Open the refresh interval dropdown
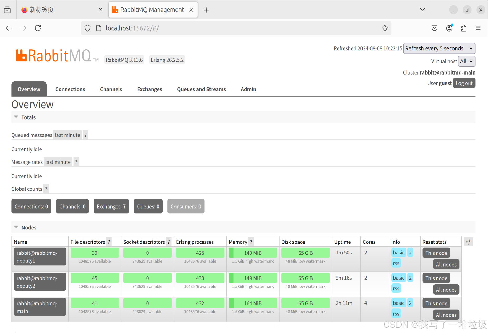Screen dimensions: 488x333 coord(439,48)
